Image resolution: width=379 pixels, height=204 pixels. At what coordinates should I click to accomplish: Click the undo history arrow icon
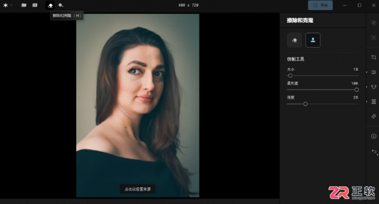coord(374,151)
